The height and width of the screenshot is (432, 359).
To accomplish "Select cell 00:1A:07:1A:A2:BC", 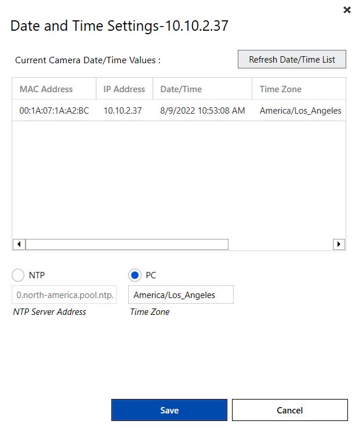I will (54, 111).
